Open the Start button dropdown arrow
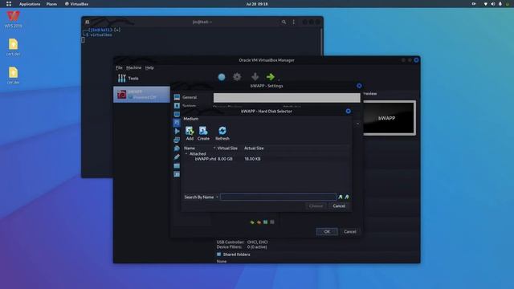Screen dimensions: 514x289 [x=279, y=79]
